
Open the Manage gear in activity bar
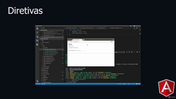(x=37, y=81)
